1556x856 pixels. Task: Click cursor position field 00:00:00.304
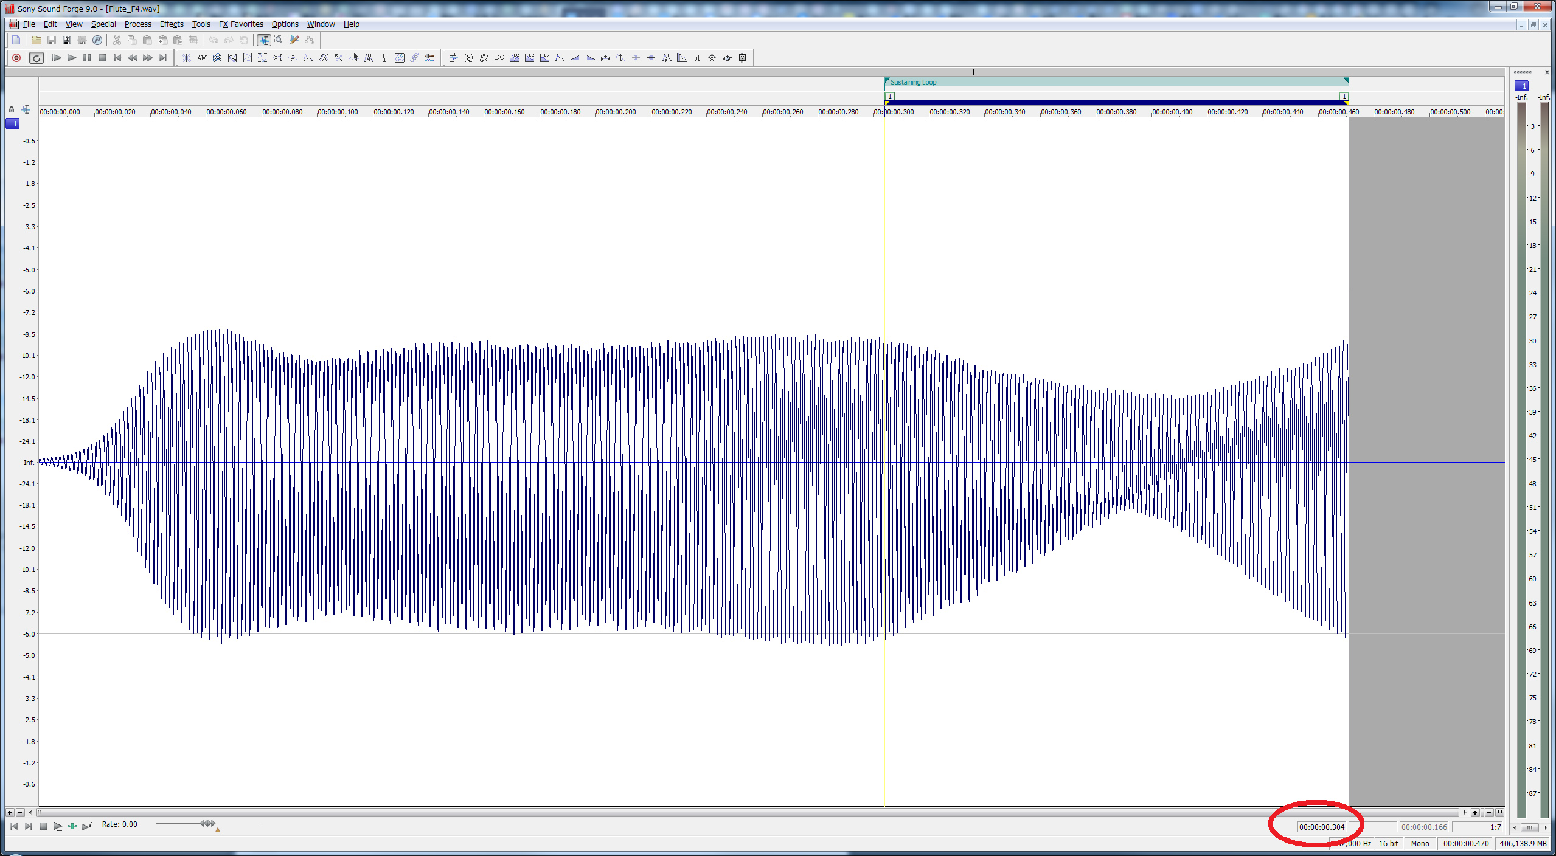pos(1321,827)
